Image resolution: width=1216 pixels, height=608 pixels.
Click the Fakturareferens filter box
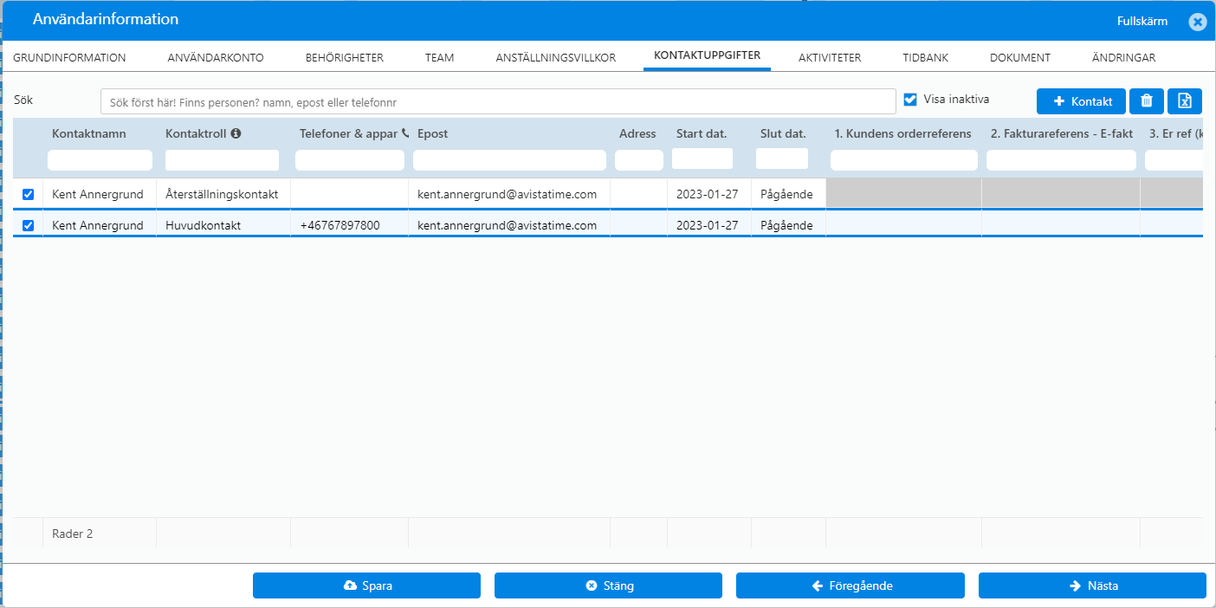[x=1061, y=160]
